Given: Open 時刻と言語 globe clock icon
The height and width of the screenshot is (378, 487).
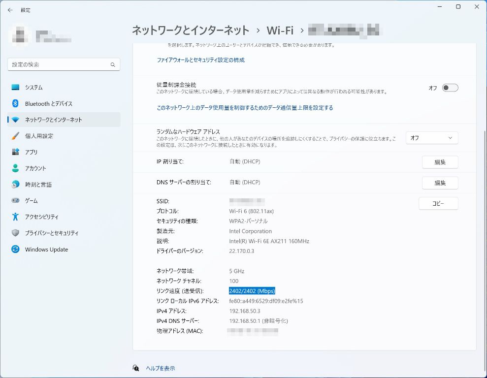Looking at the screenshot, I should (15, 185).
